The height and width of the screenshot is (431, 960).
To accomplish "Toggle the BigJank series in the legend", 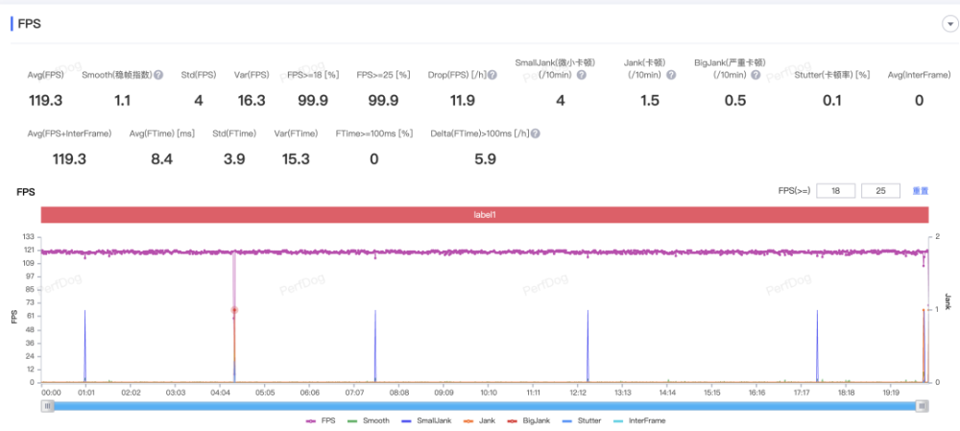I will point(531,420).
